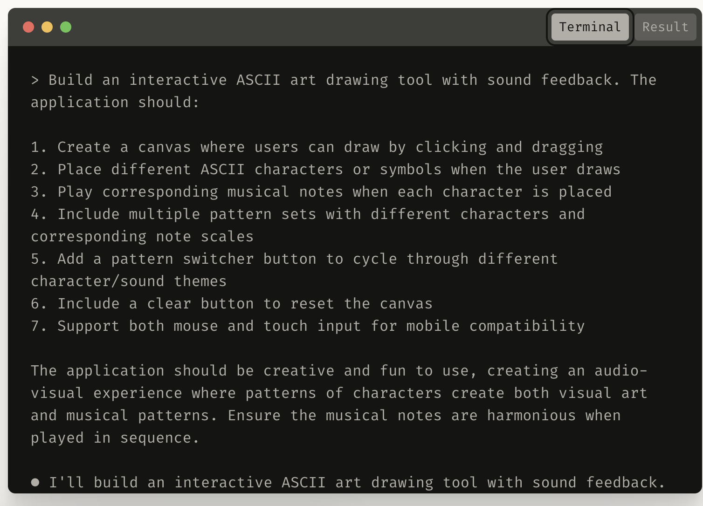
Task: Click the line '6. Include a clear button'
Action: pyautogui.click(x=232, y=304)
